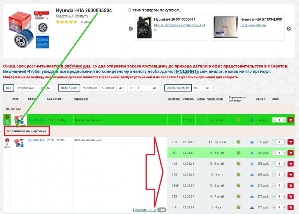Add the 10889-quantity offer to cart
The width and height of the screenshot is (299, 214).
[291, 186]
